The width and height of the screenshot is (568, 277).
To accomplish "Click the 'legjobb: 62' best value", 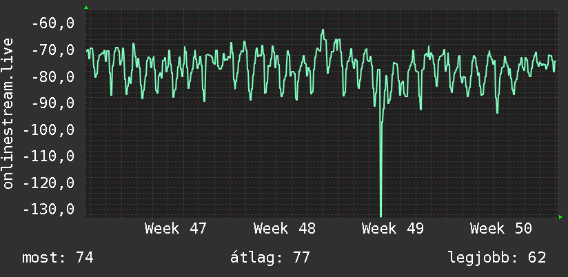I will click(497, 258).
